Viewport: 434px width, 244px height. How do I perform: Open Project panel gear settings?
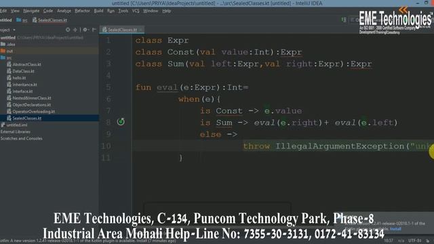tap(85, 30)
